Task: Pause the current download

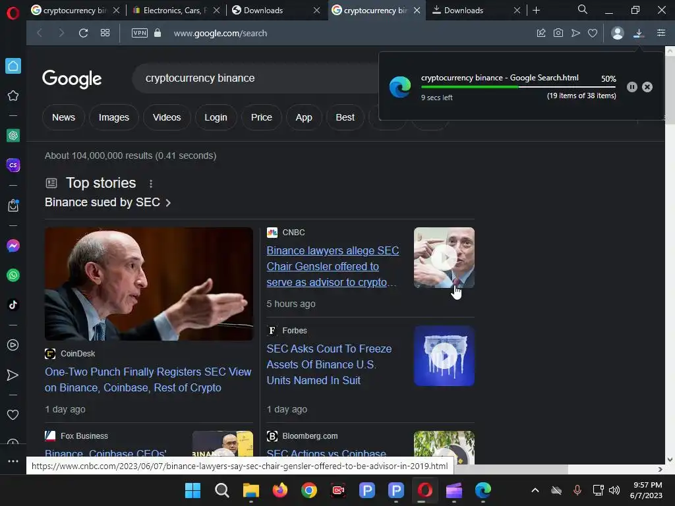Action: (632, 87)
